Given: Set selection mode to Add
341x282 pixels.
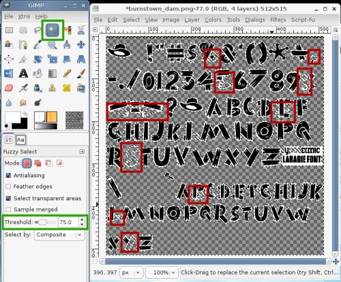Looking at the screenshot, I should (38, 163).
